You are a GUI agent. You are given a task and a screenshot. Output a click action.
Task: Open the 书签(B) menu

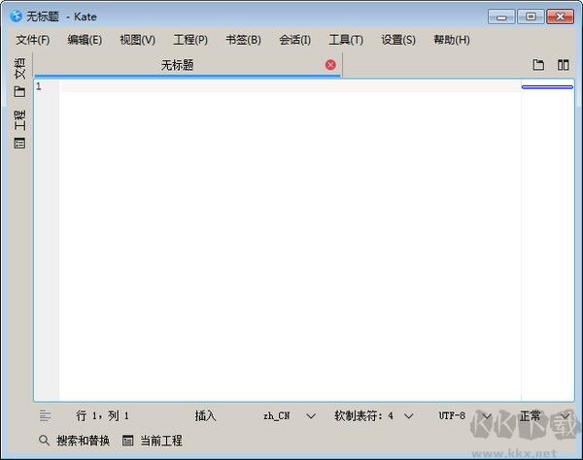(244, 40)
